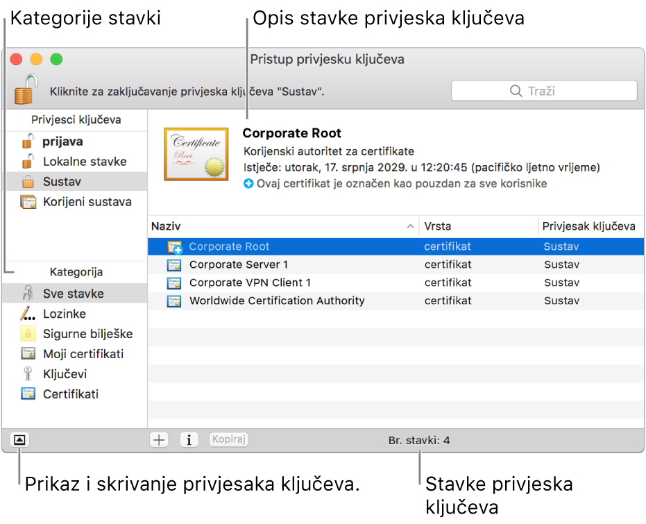646x524 pixels.
Task: Click the large Certificate Root thumbnail
Action: click(196, 154)
